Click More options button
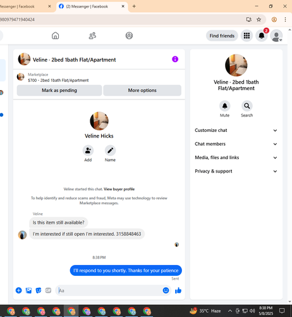This screenshot has width=292, height=317. tap(142, 91)
